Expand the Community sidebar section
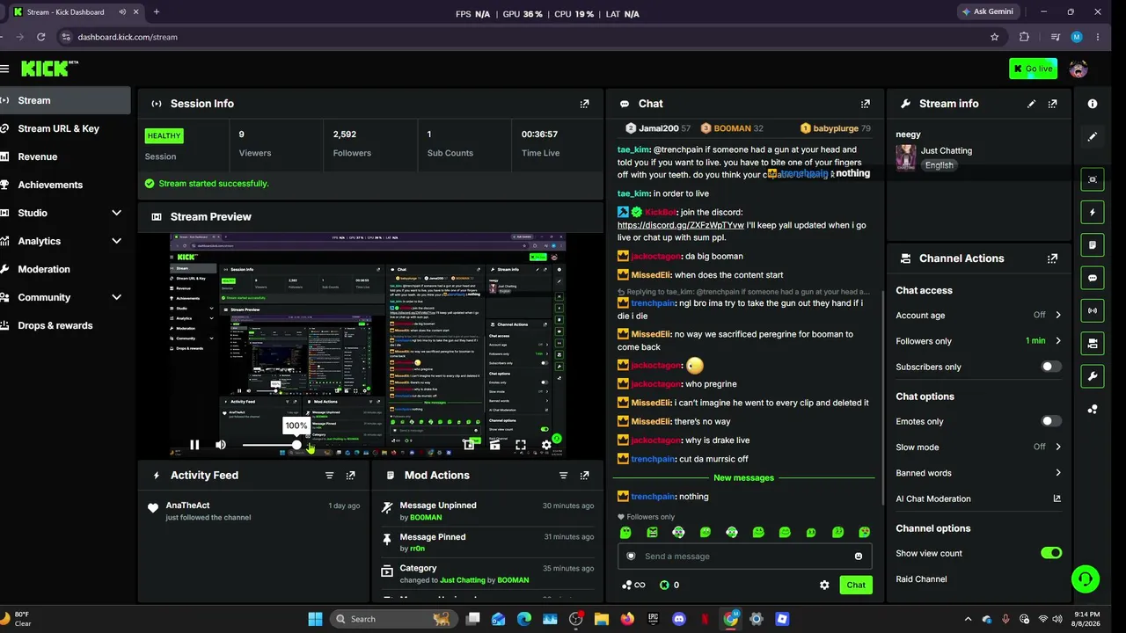This screenshot has height=633, width=1126. click(x=116, y=297)
